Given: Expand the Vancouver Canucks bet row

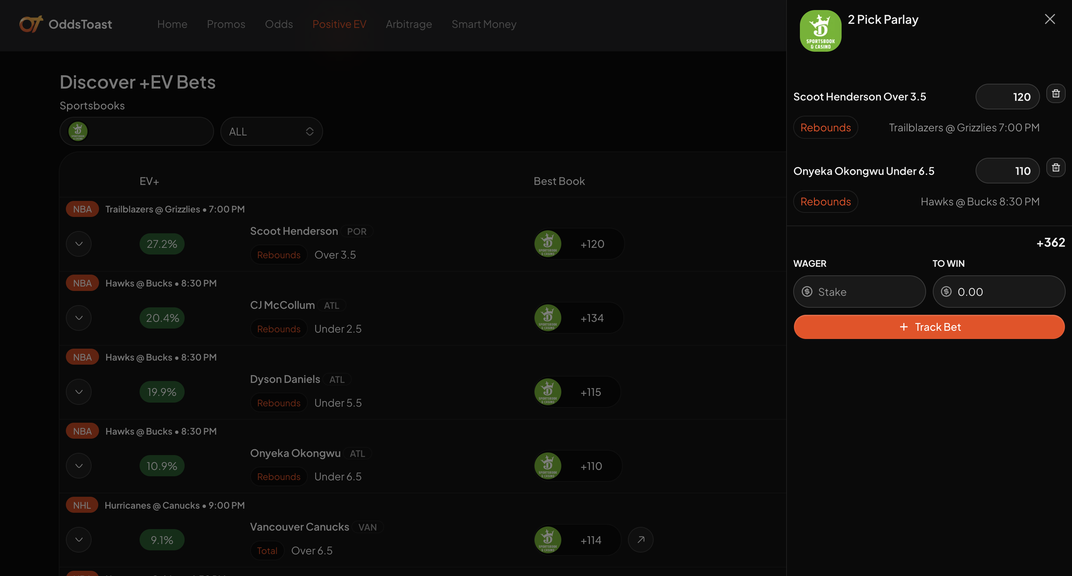Looking at the screenshot, I should [x=79, y=540].
